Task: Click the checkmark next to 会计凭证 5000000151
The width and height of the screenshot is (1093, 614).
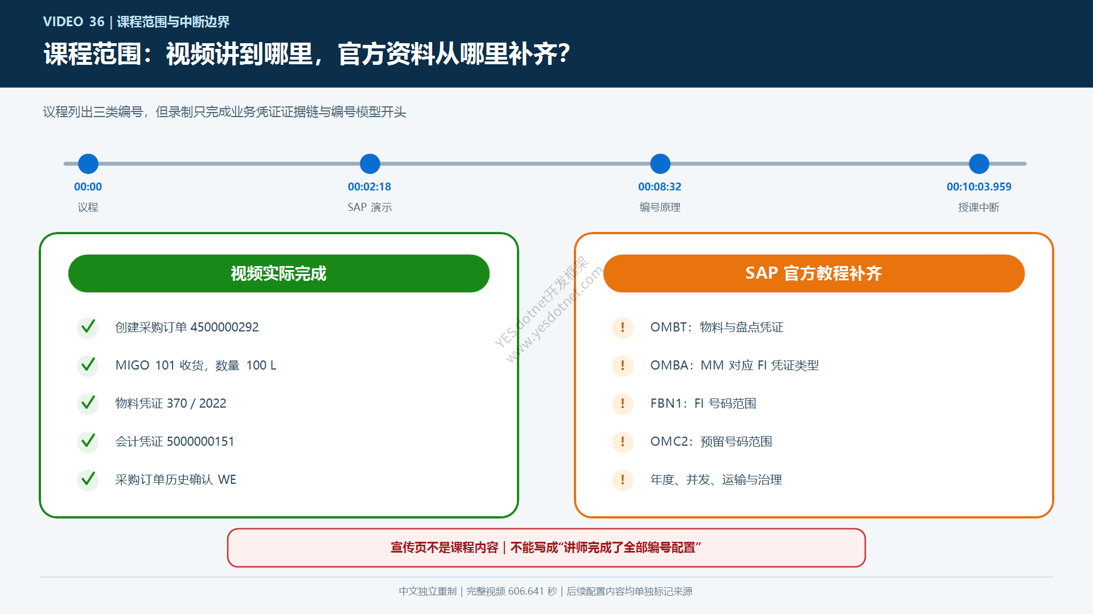Action: (x=88, y=442)
